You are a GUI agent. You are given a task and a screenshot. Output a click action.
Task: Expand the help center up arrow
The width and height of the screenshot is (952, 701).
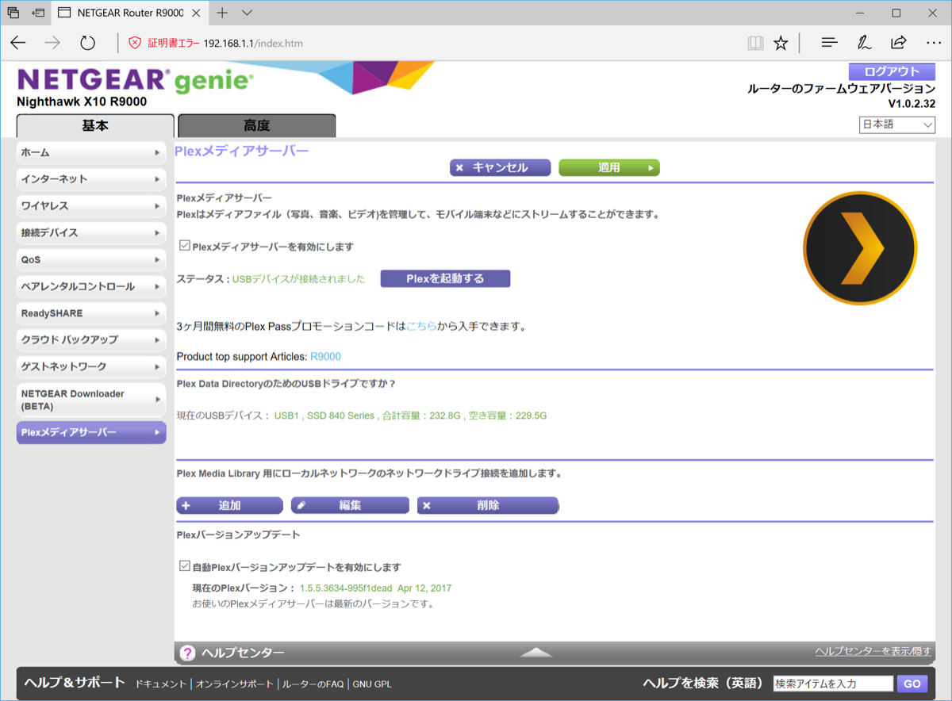[x=536, y=652]
